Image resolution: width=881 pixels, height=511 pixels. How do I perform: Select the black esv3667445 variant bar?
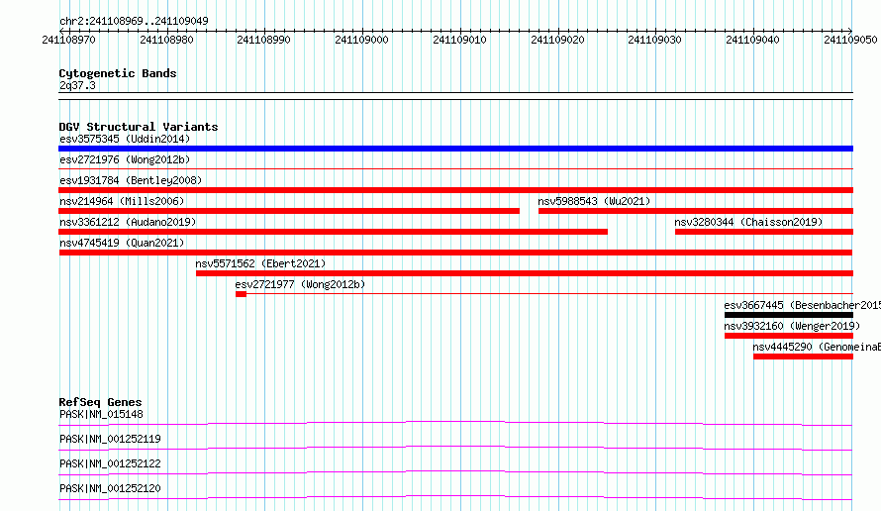tap(789, 315)
